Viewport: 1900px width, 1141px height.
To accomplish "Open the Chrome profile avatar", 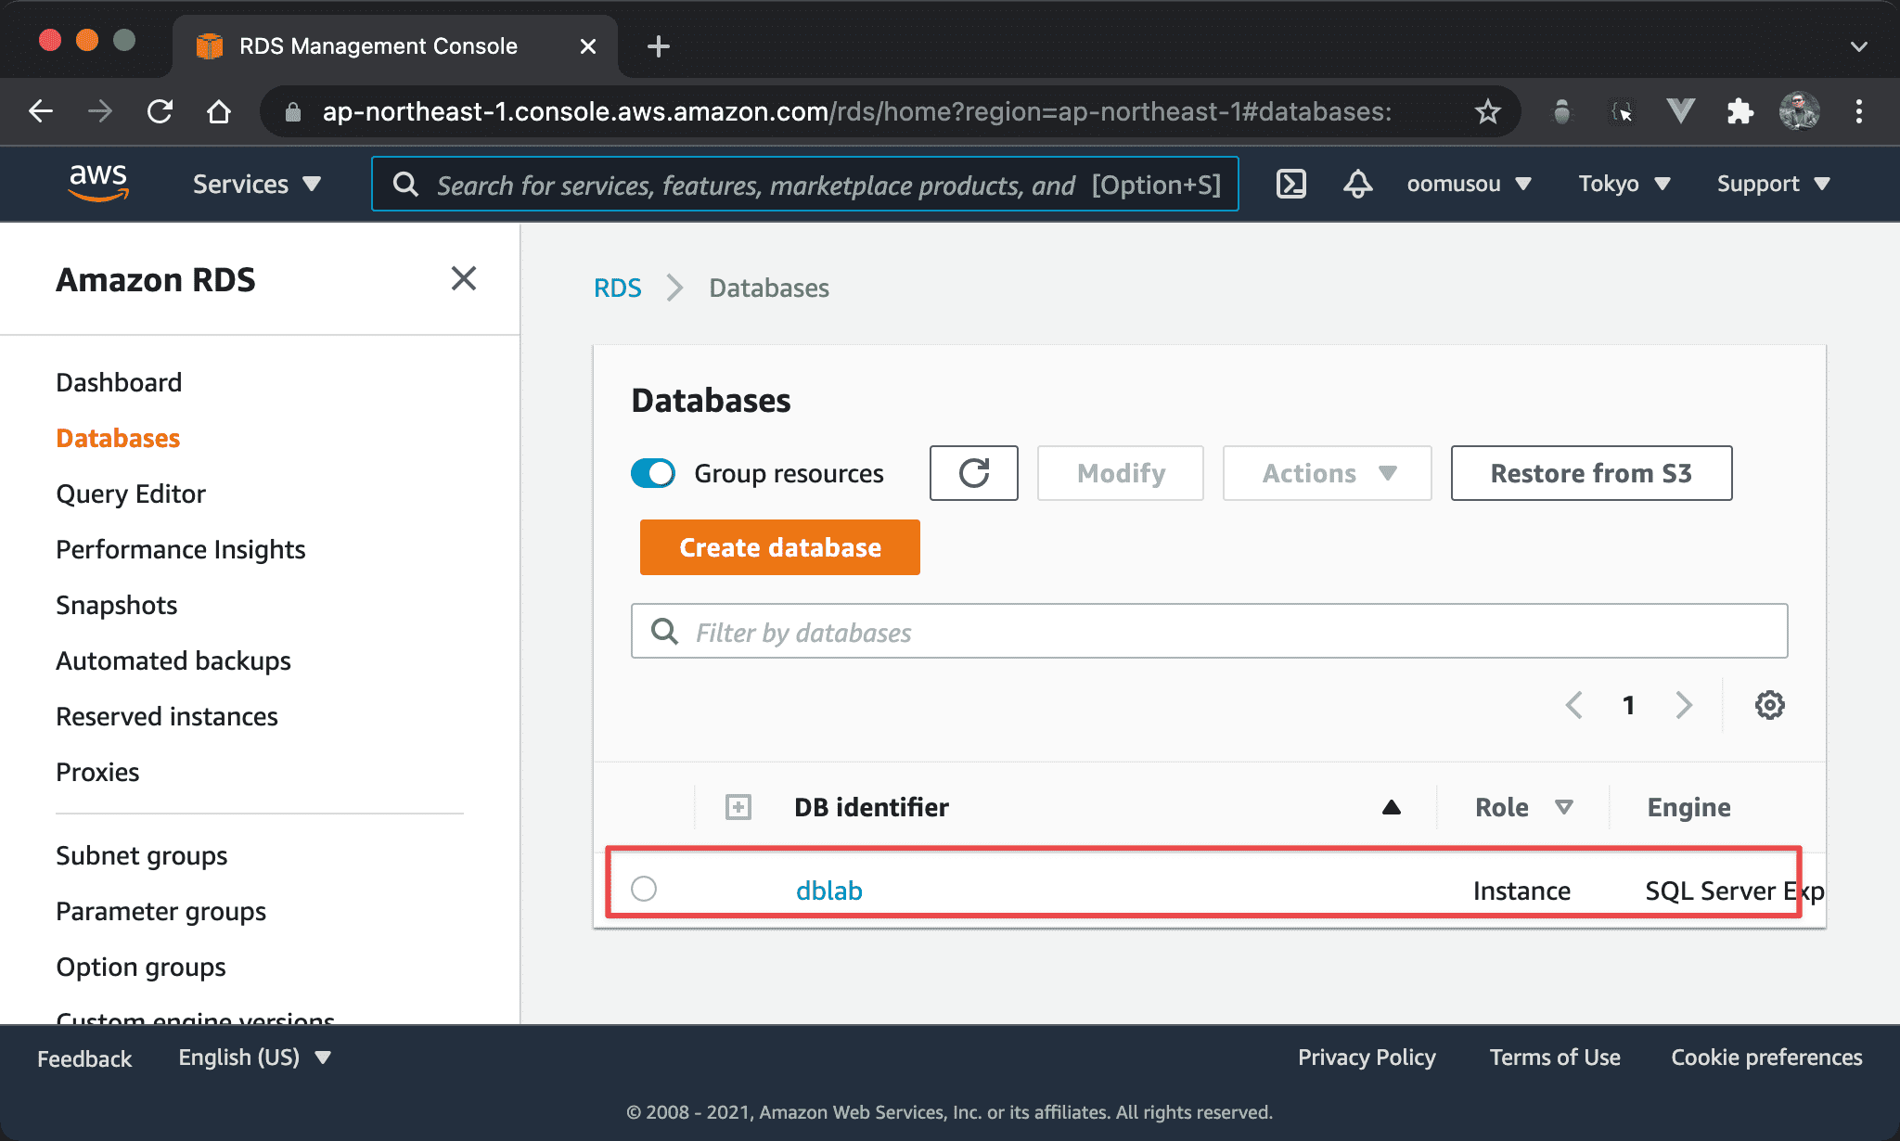I will pyautogui.click(x=1800, y=111).
